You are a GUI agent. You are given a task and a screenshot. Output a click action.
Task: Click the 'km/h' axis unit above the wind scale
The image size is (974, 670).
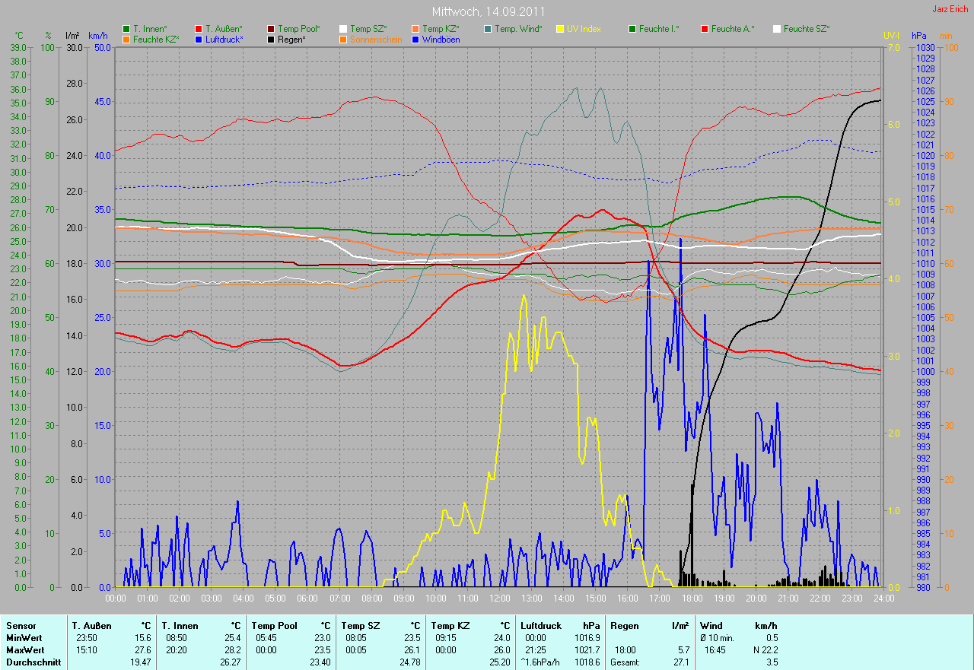[x=98, y=36]
